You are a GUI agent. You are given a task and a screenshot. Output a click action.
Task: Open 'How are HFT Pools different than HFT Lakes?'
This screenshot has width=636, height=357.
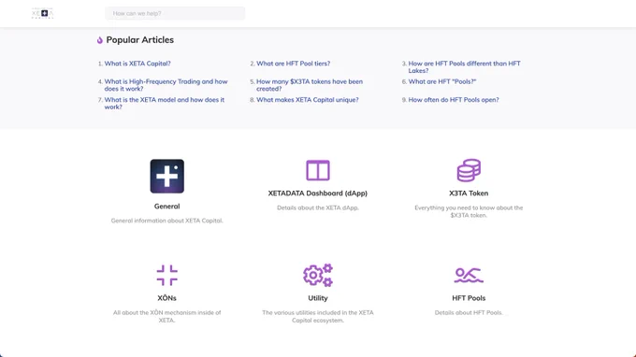point(465,67)
